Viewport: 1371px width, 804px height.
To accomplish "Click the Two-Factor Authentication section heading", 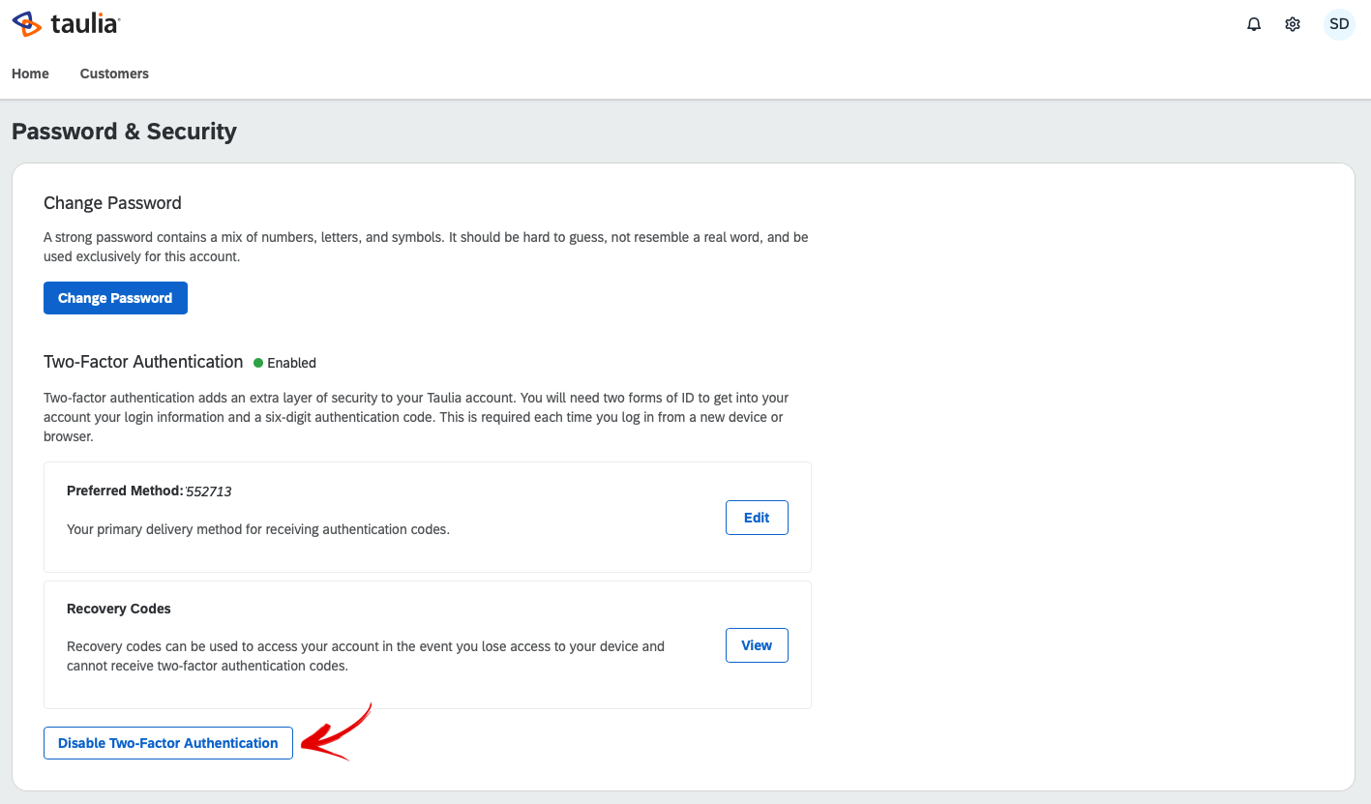I will pos(143,362).
